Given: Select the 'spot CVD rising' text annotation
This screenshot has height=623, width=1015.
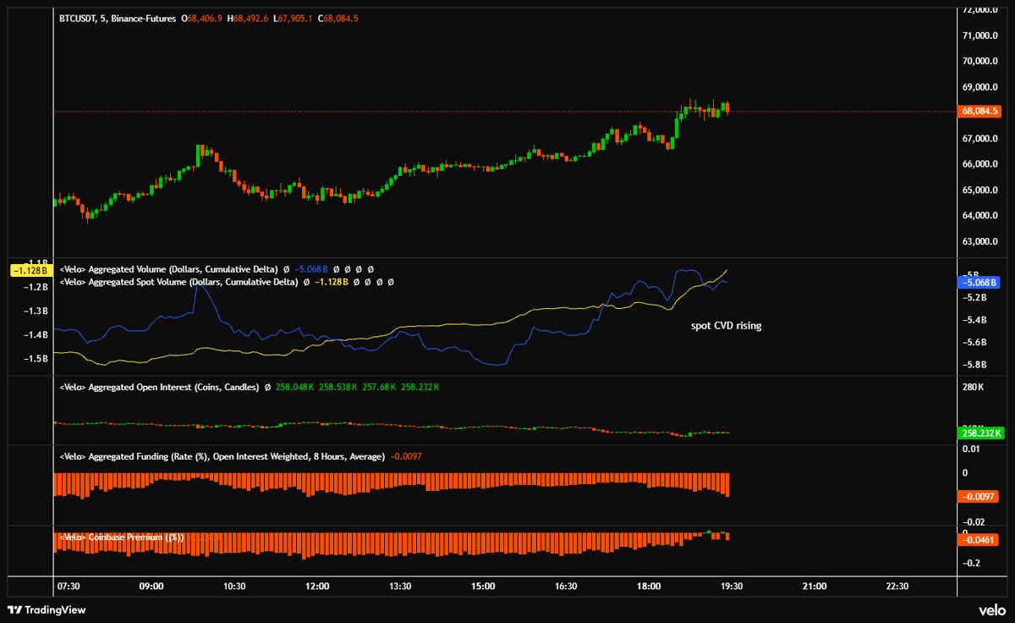Looking at the screenshot, I should point(727,325).
